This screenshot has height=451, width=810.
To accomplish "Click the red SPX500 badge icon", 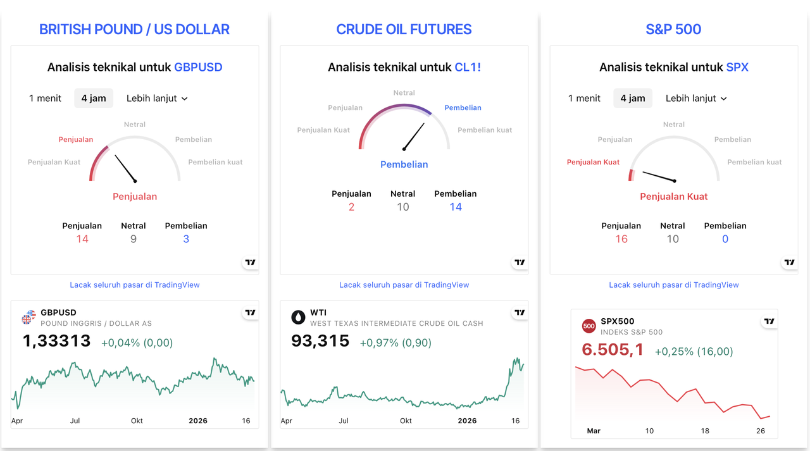I will pyautogui.click(x=589, y=326).
